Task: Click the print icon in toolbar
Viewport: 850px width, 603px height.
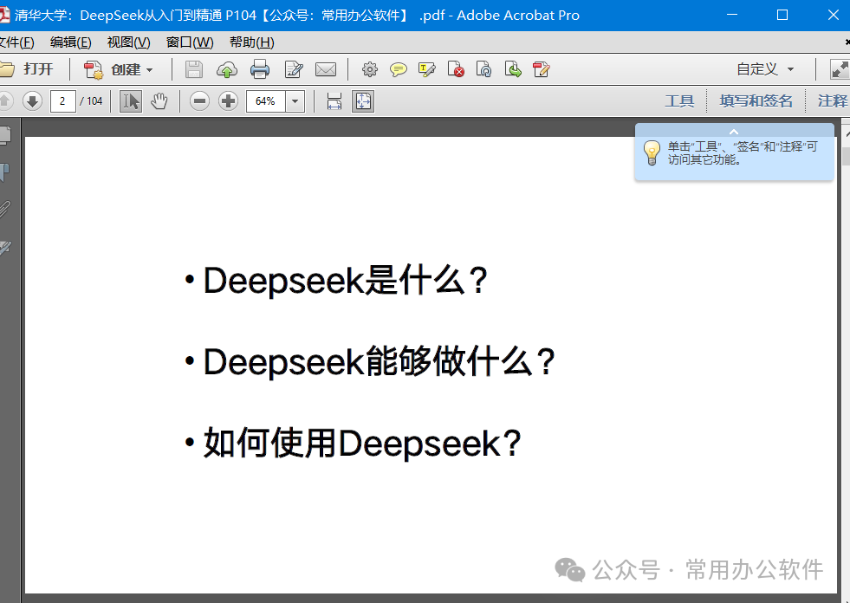Action: 260,69
